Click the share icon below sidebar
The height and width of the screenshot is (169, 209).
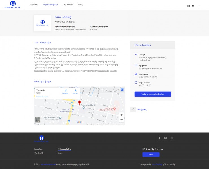[x=133, y=110]
